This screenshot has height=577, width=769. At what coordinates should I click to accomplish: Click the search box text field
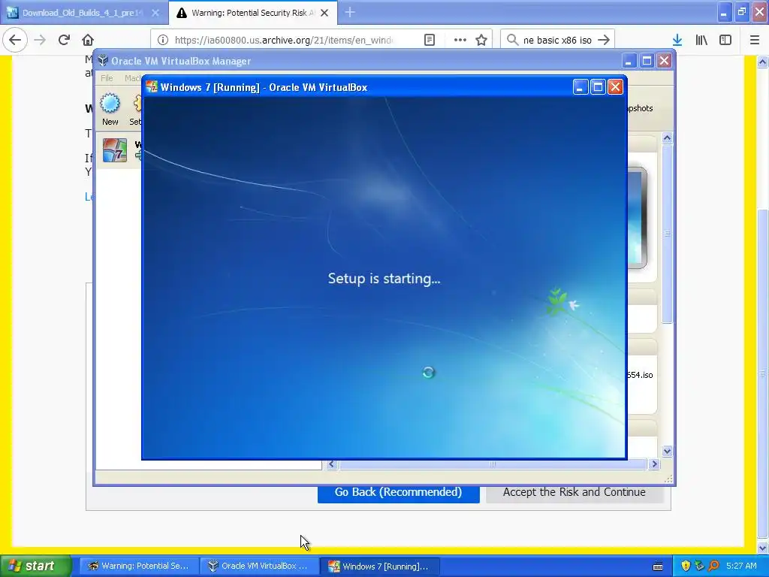[x=557, y=40]
